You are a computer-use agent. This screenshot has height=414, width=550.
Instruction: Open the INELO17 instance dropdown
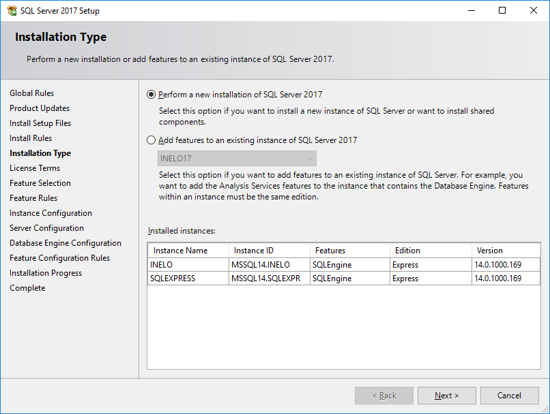click(237, 159)
